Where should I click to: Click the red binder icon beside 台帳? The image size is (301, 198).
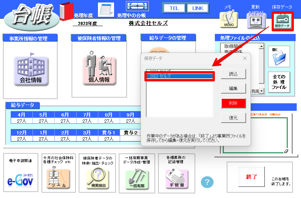pos(66,11)
